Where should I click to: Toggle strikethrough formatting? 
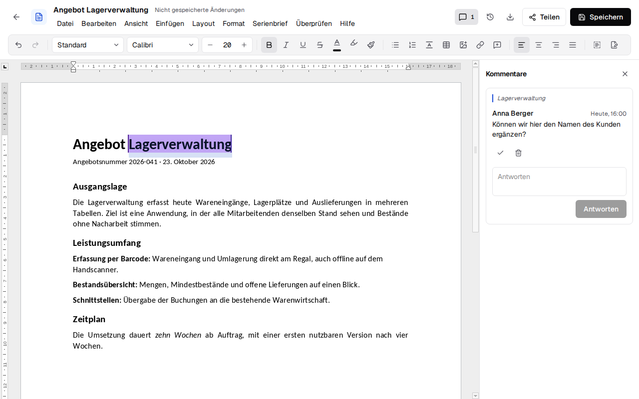click(320, 45)
